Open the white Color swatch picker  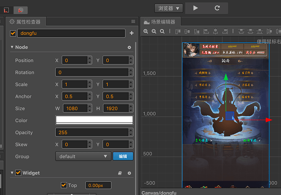(x=94, y=120)
